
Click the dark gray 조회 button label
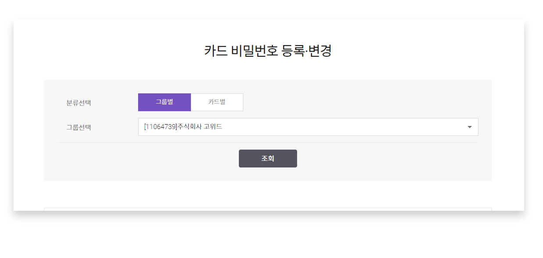pyautogui.click(x=268, y=158)
